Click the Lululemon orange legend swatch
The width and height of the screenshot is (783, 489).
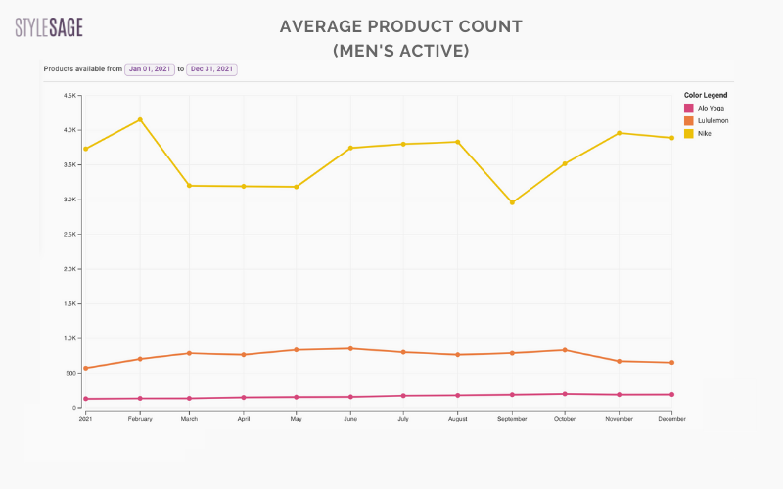689,120
